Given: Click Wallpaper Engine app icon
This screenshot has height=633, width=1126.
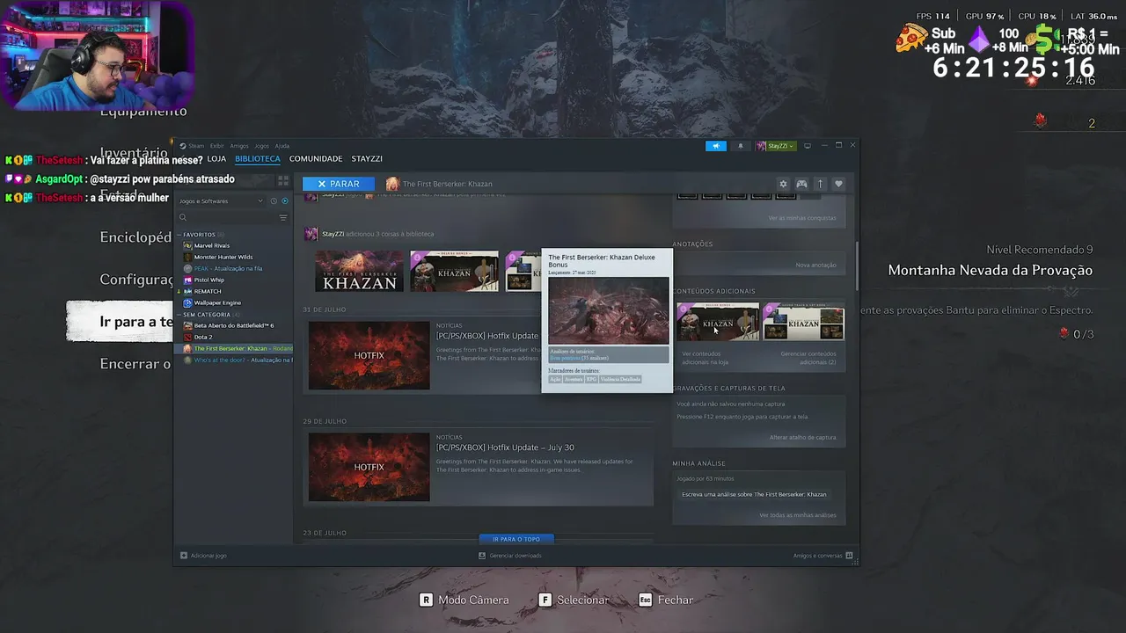Looking at the screenshot, I should (187, 302).
